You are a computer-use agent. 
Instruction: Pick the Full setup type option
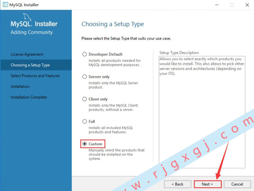pos(84,121)
